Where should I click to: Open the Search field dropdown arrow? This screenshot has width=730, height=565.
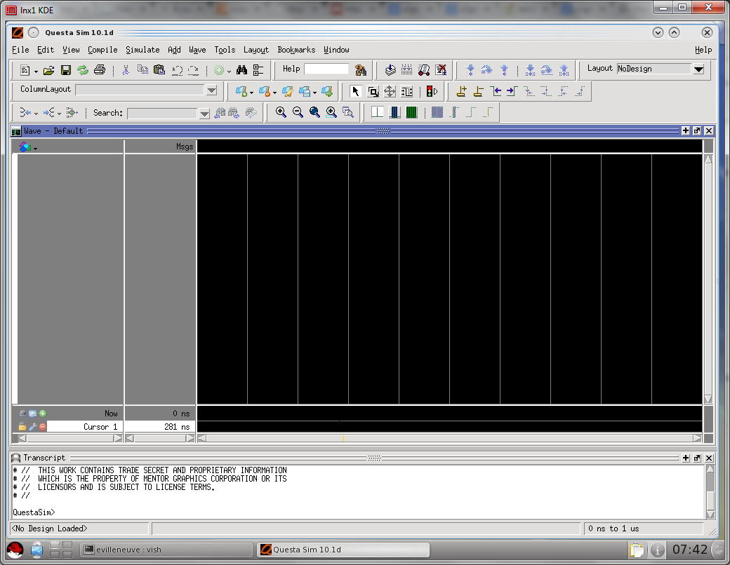point(204,114)
